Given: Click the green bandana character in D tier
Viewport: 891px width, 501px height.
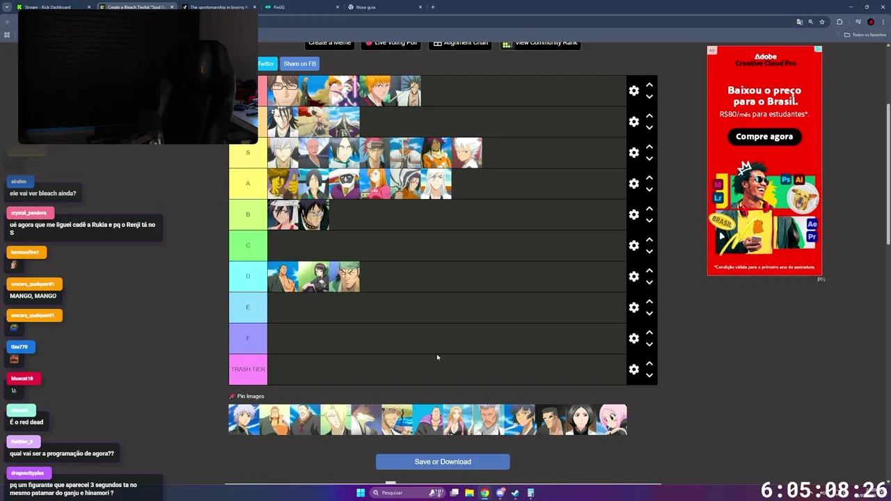Looking at the screenshot, I should 344,276.
